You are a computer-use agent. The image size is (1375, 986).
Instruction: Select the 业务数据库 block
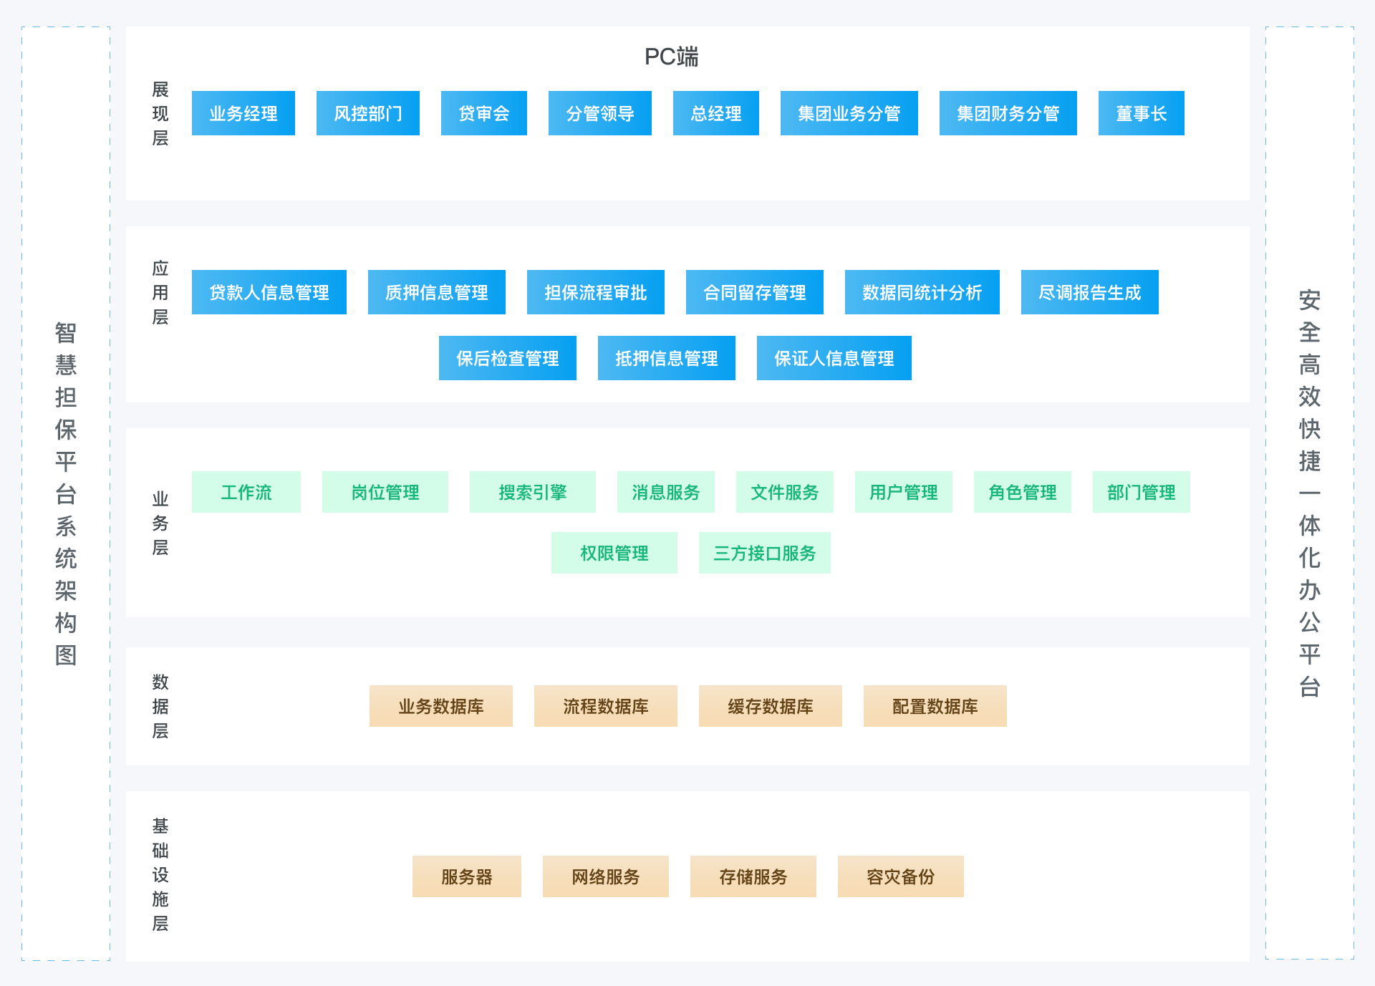click(x=440, y=706)
